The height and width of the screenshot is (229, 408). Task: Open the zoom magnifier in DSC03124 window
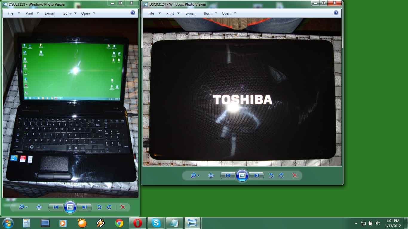pos(195,175)
